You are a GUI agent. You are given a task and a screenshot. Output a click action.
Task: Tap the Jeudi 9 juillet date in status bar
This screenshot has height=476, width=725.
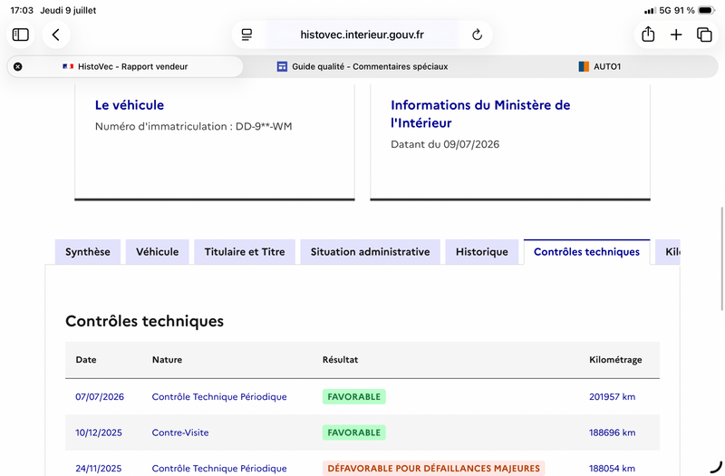coord(68,10)
